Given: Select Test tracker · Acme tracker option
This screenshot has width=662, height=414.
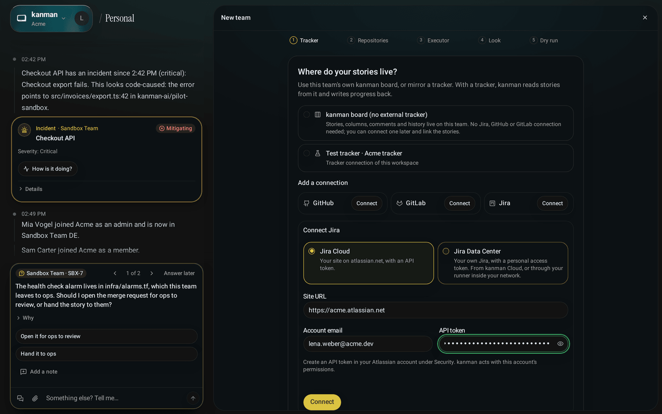Looking at the screenshot, I should point(435,158).
